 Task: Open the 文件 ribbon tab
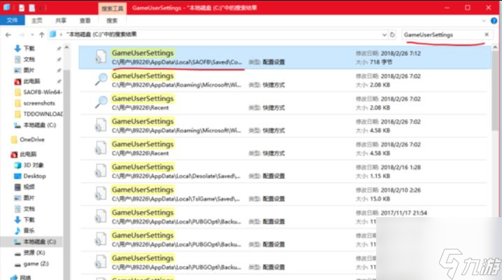(x=12, y=20)
